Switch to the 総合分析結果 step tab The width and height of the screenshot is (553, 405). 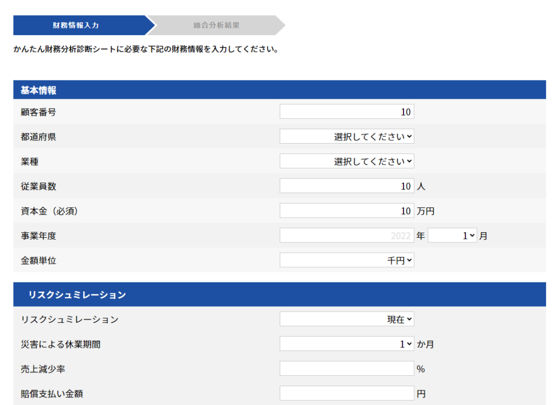216,25
